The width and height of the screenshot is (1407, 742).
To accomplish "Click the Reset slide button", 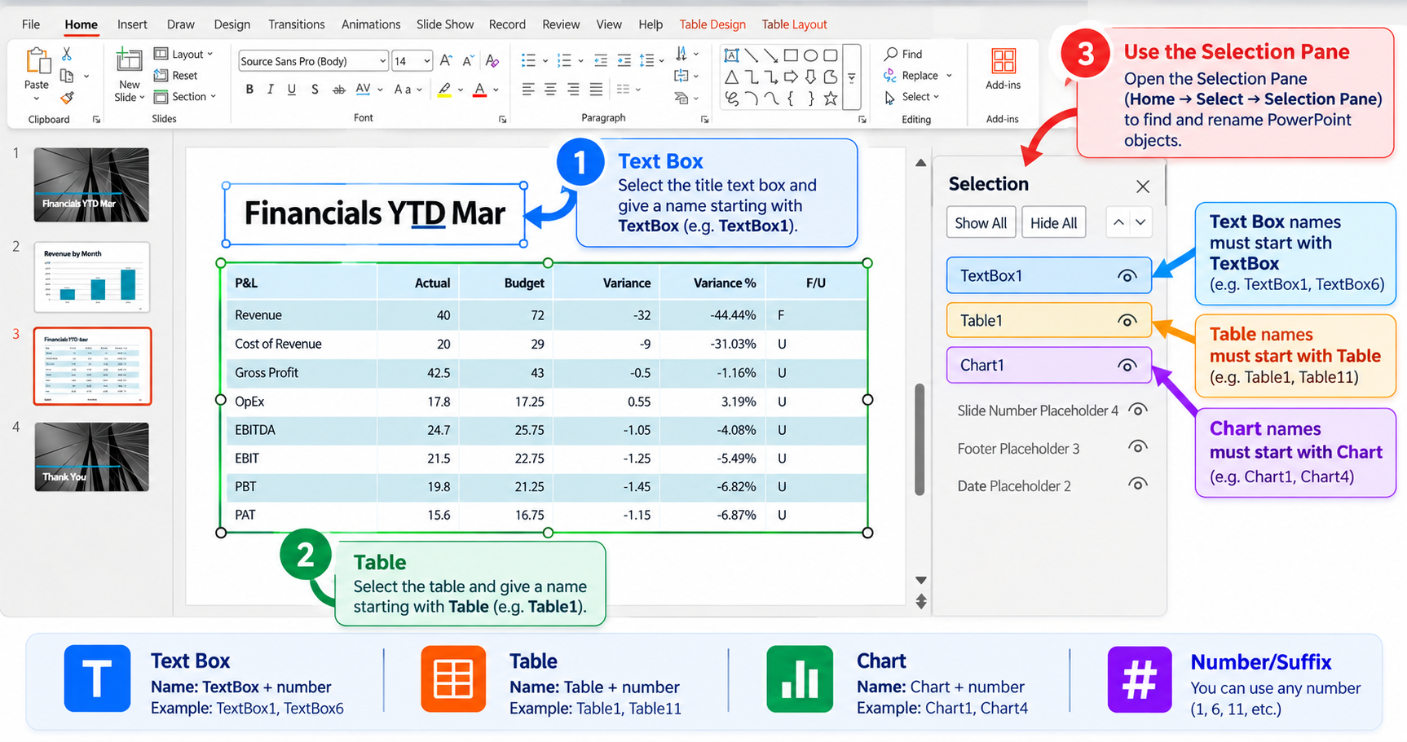I will (176, 75).
